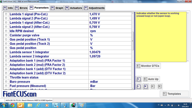Launch Google Chrome from taskbar
This screenshot has height=108, width=192.
point(12,105)
